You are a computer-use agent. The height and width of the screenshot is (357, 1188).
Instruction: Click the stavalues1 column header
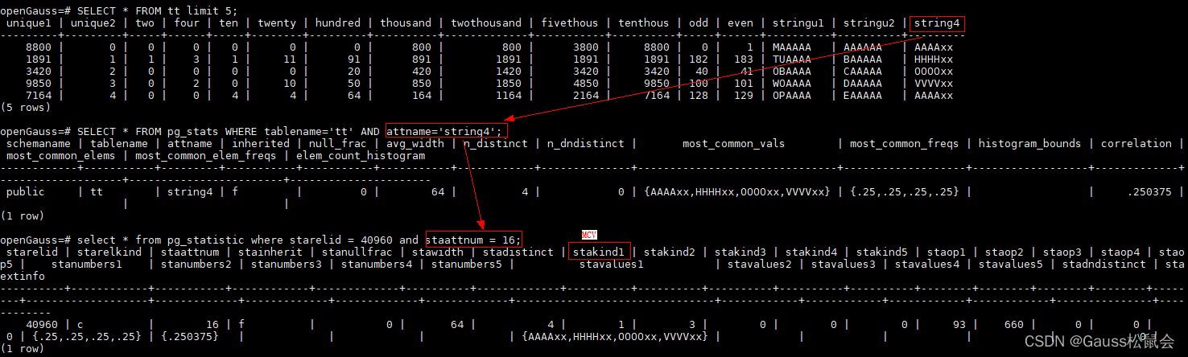coord(611,264)
